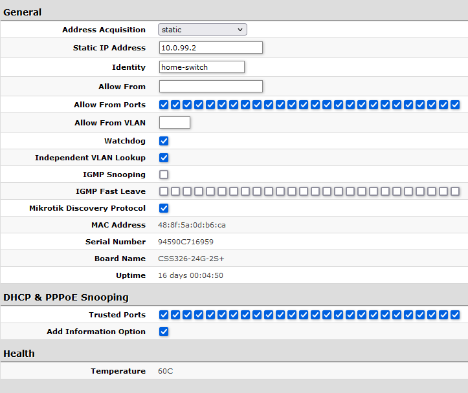Tick second-to-last IGMP Fast Leave box

tap(443, 191)
